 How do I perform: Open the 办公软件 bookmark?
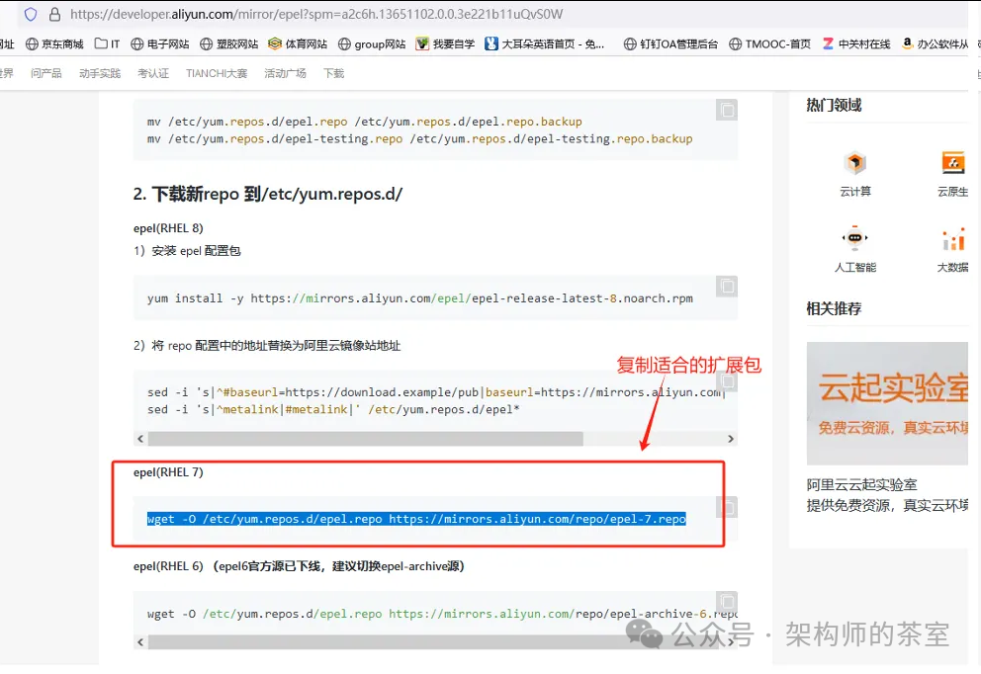click(x=935, y=43)
